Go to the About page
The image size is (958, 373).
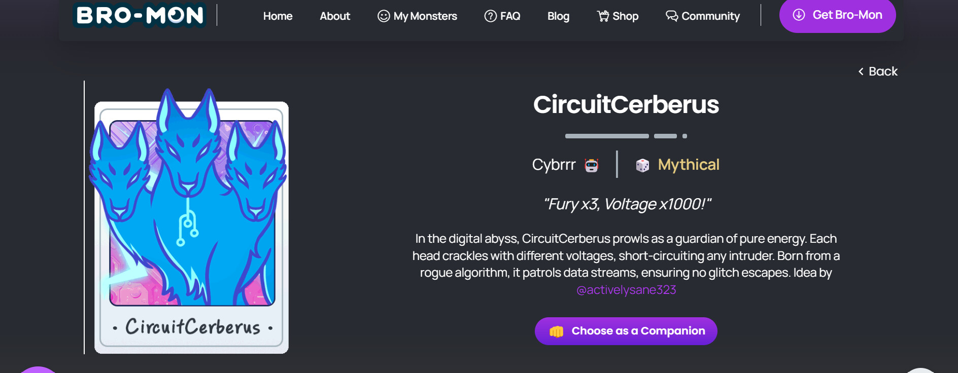335,16
